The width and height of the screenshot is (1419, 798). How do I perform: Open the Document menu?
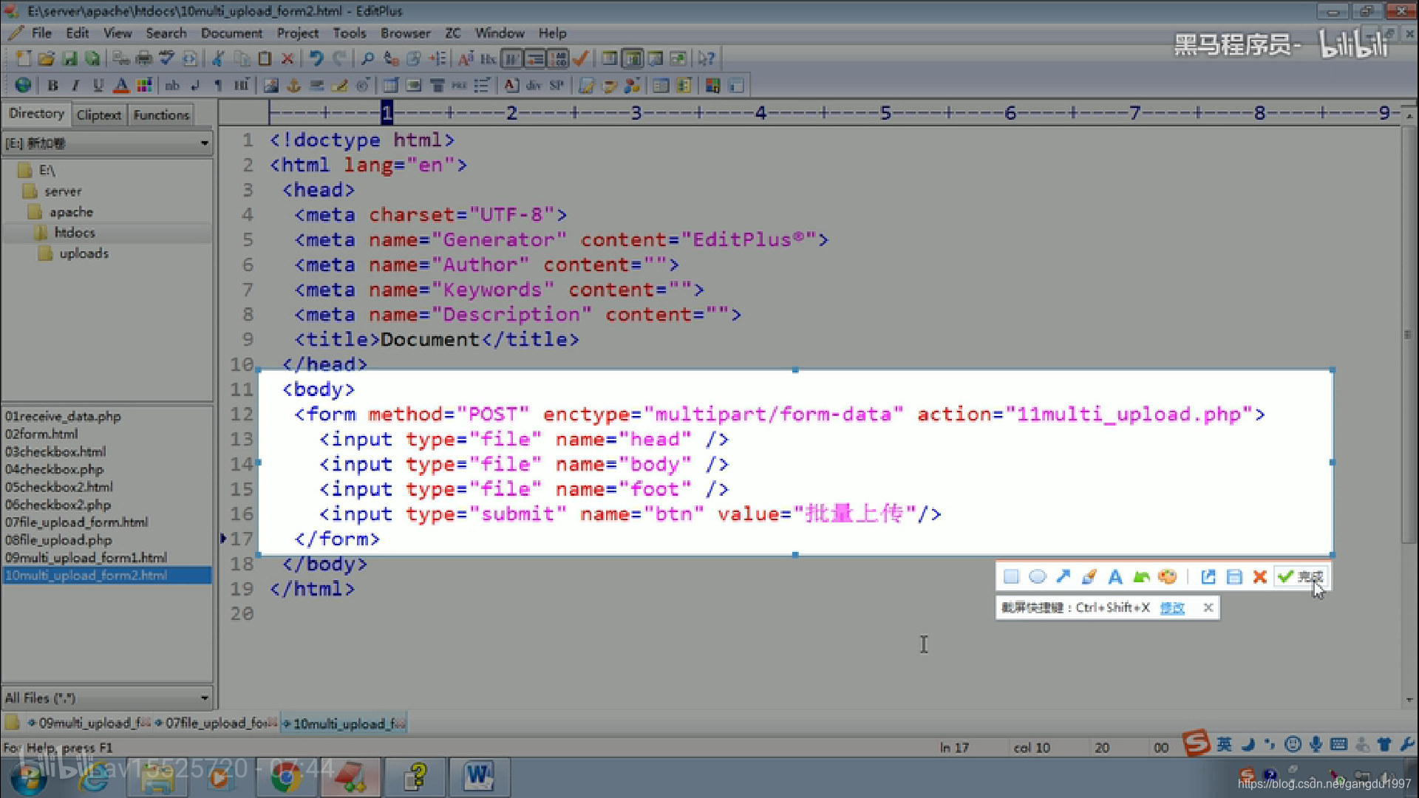tap(231, 33)
